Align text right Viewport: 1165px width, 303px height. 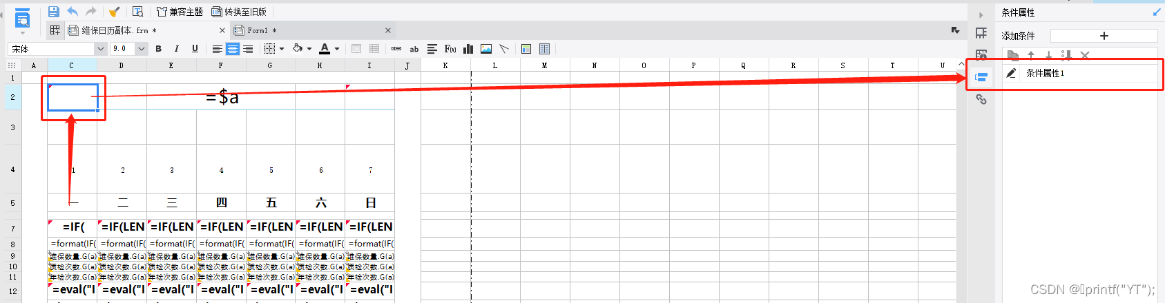pos(248,49)
